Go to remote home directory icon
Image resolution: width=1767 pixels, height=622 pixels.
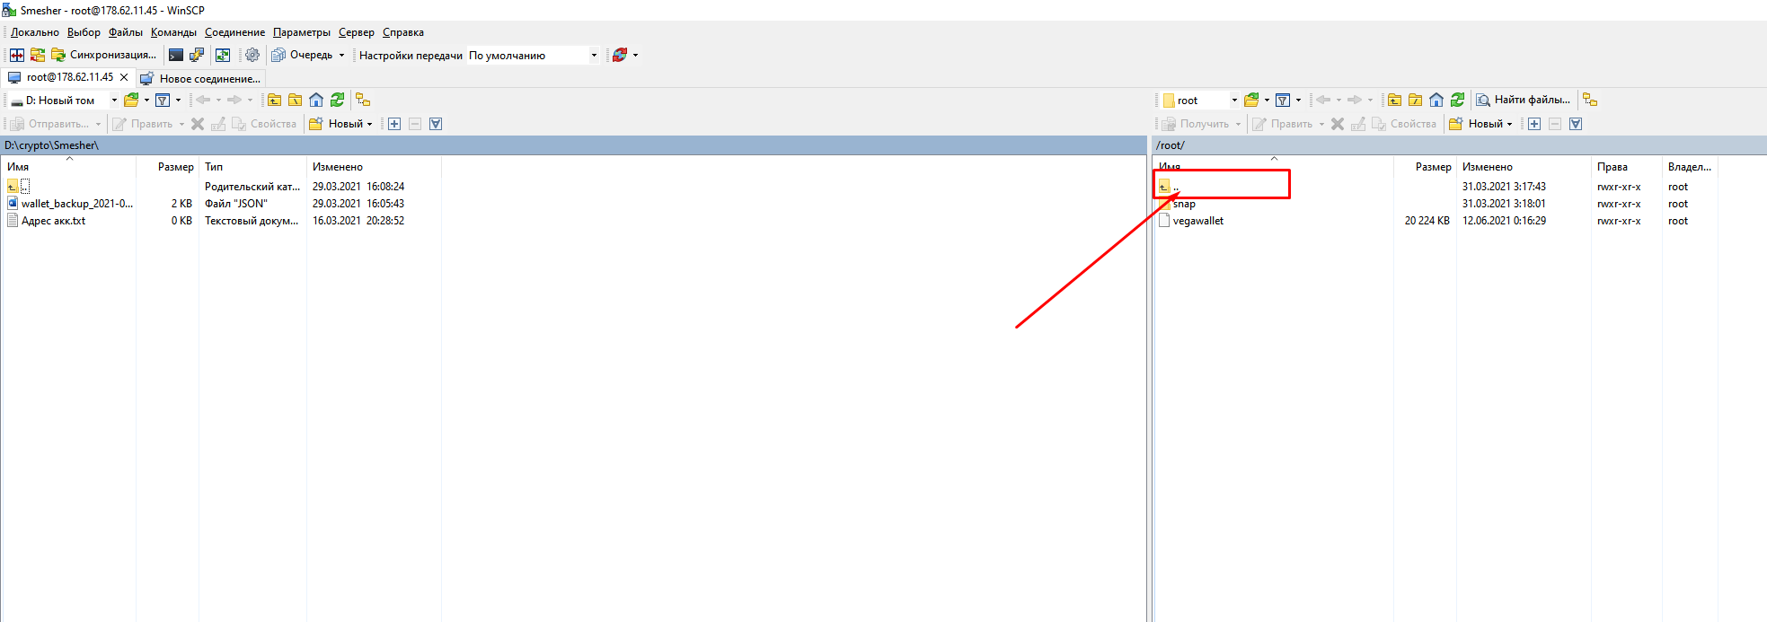coord(1436,100)
